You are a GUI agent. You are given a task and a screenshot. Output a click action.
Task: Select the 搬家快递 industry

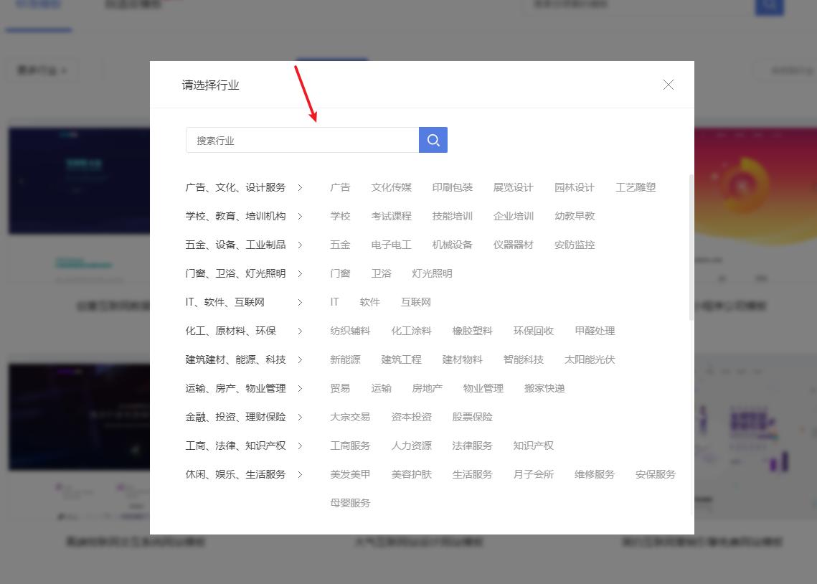point(544,388)
